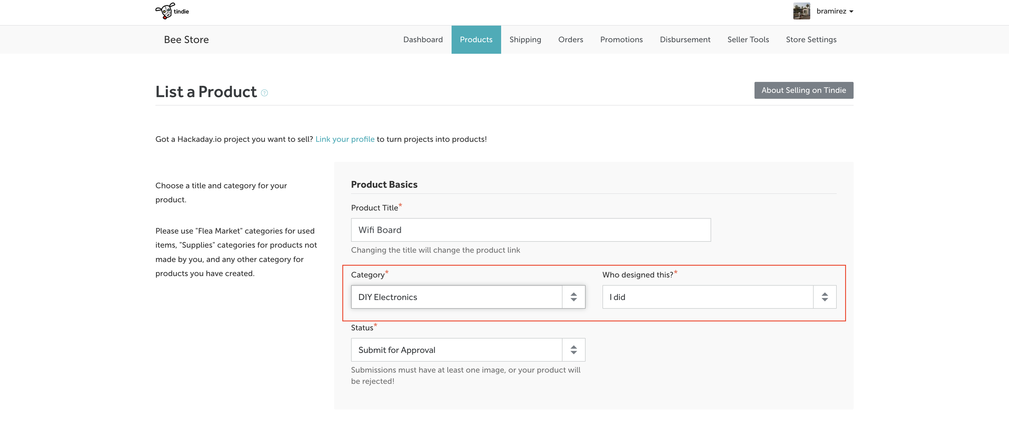Open the Shipping tab
Image resolution: width=1009 pixels, height=421 pixels.
tap(525, 40)
